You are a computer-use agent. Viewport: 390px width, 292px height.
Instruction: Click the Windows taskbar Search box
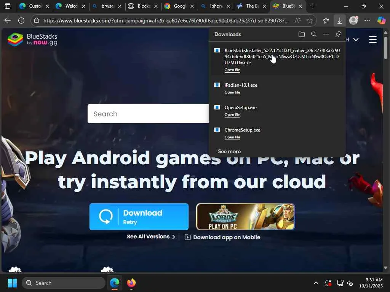point(64,283)
